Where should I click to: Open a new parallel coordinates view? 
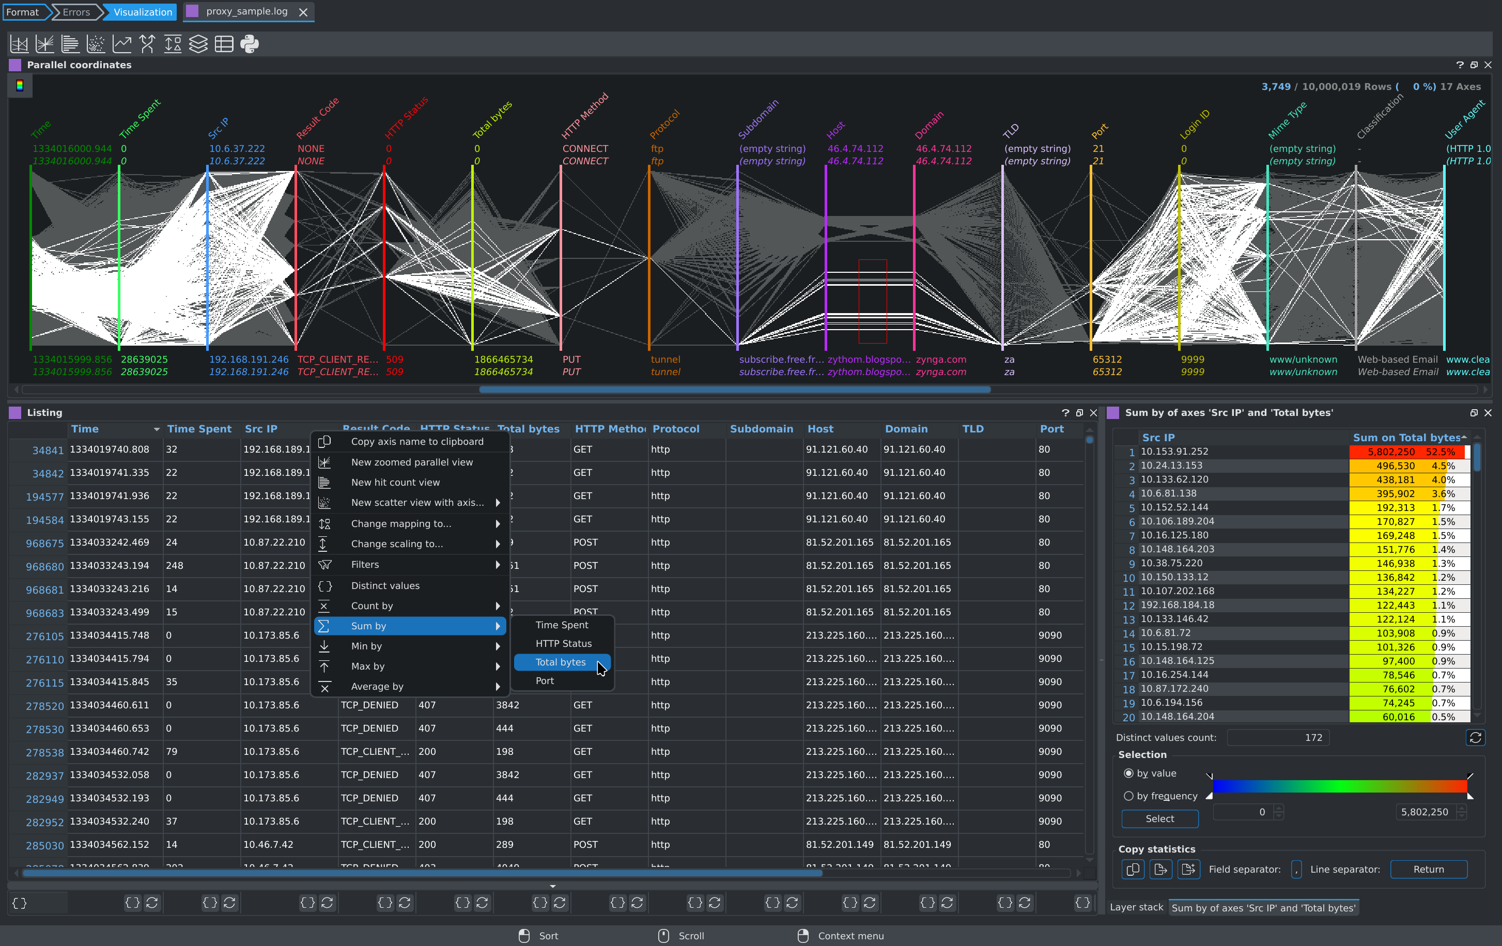(19, 43)
